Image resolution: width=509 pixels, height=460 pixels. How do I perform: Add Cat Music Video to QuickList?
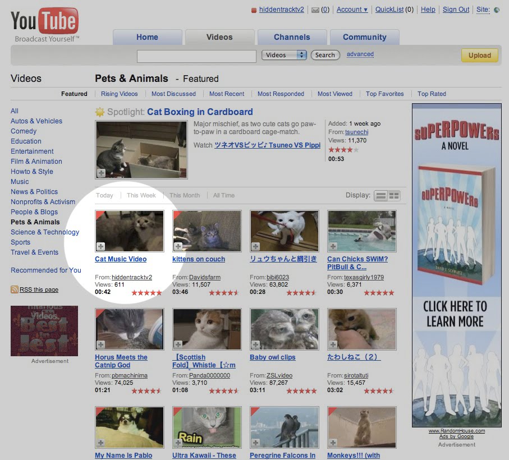coord(100,246)
